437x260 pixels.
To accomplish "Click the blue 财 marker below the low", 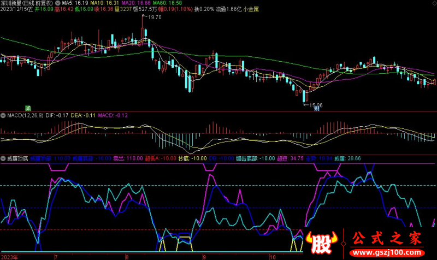I will point(316,109).
